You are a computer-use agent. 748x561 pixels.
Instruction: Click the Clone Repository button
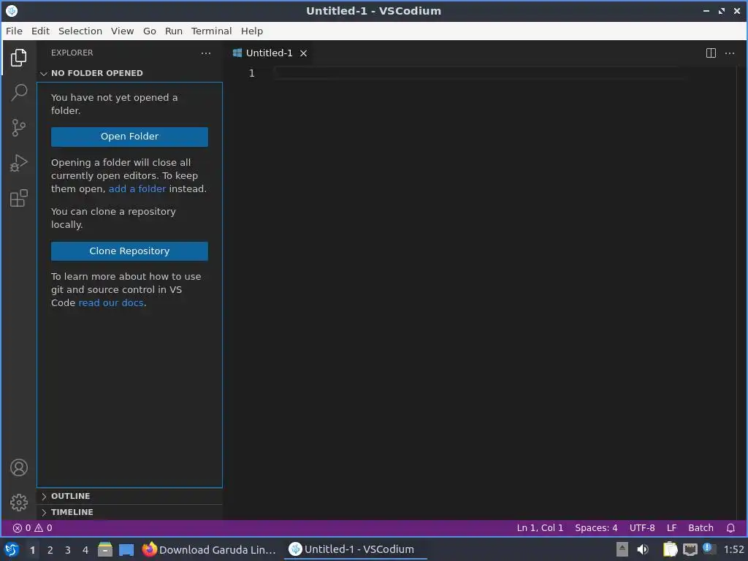point(129,251)
